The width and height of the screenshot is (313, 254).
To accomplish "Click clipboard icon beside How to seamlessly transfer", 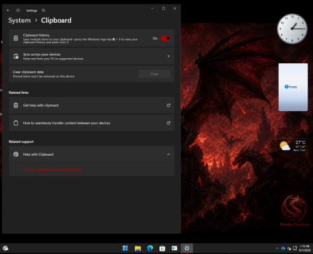I will click(x=16, y=123).
